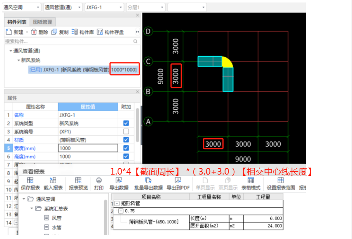Click the 属性值 column header
Viewport: 352px width, 239px height.
(x=88, y=107)
